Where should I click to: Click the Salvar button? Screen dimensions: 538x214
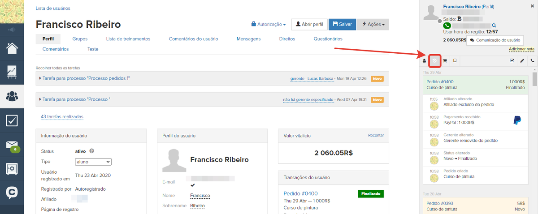pos(343,24)
